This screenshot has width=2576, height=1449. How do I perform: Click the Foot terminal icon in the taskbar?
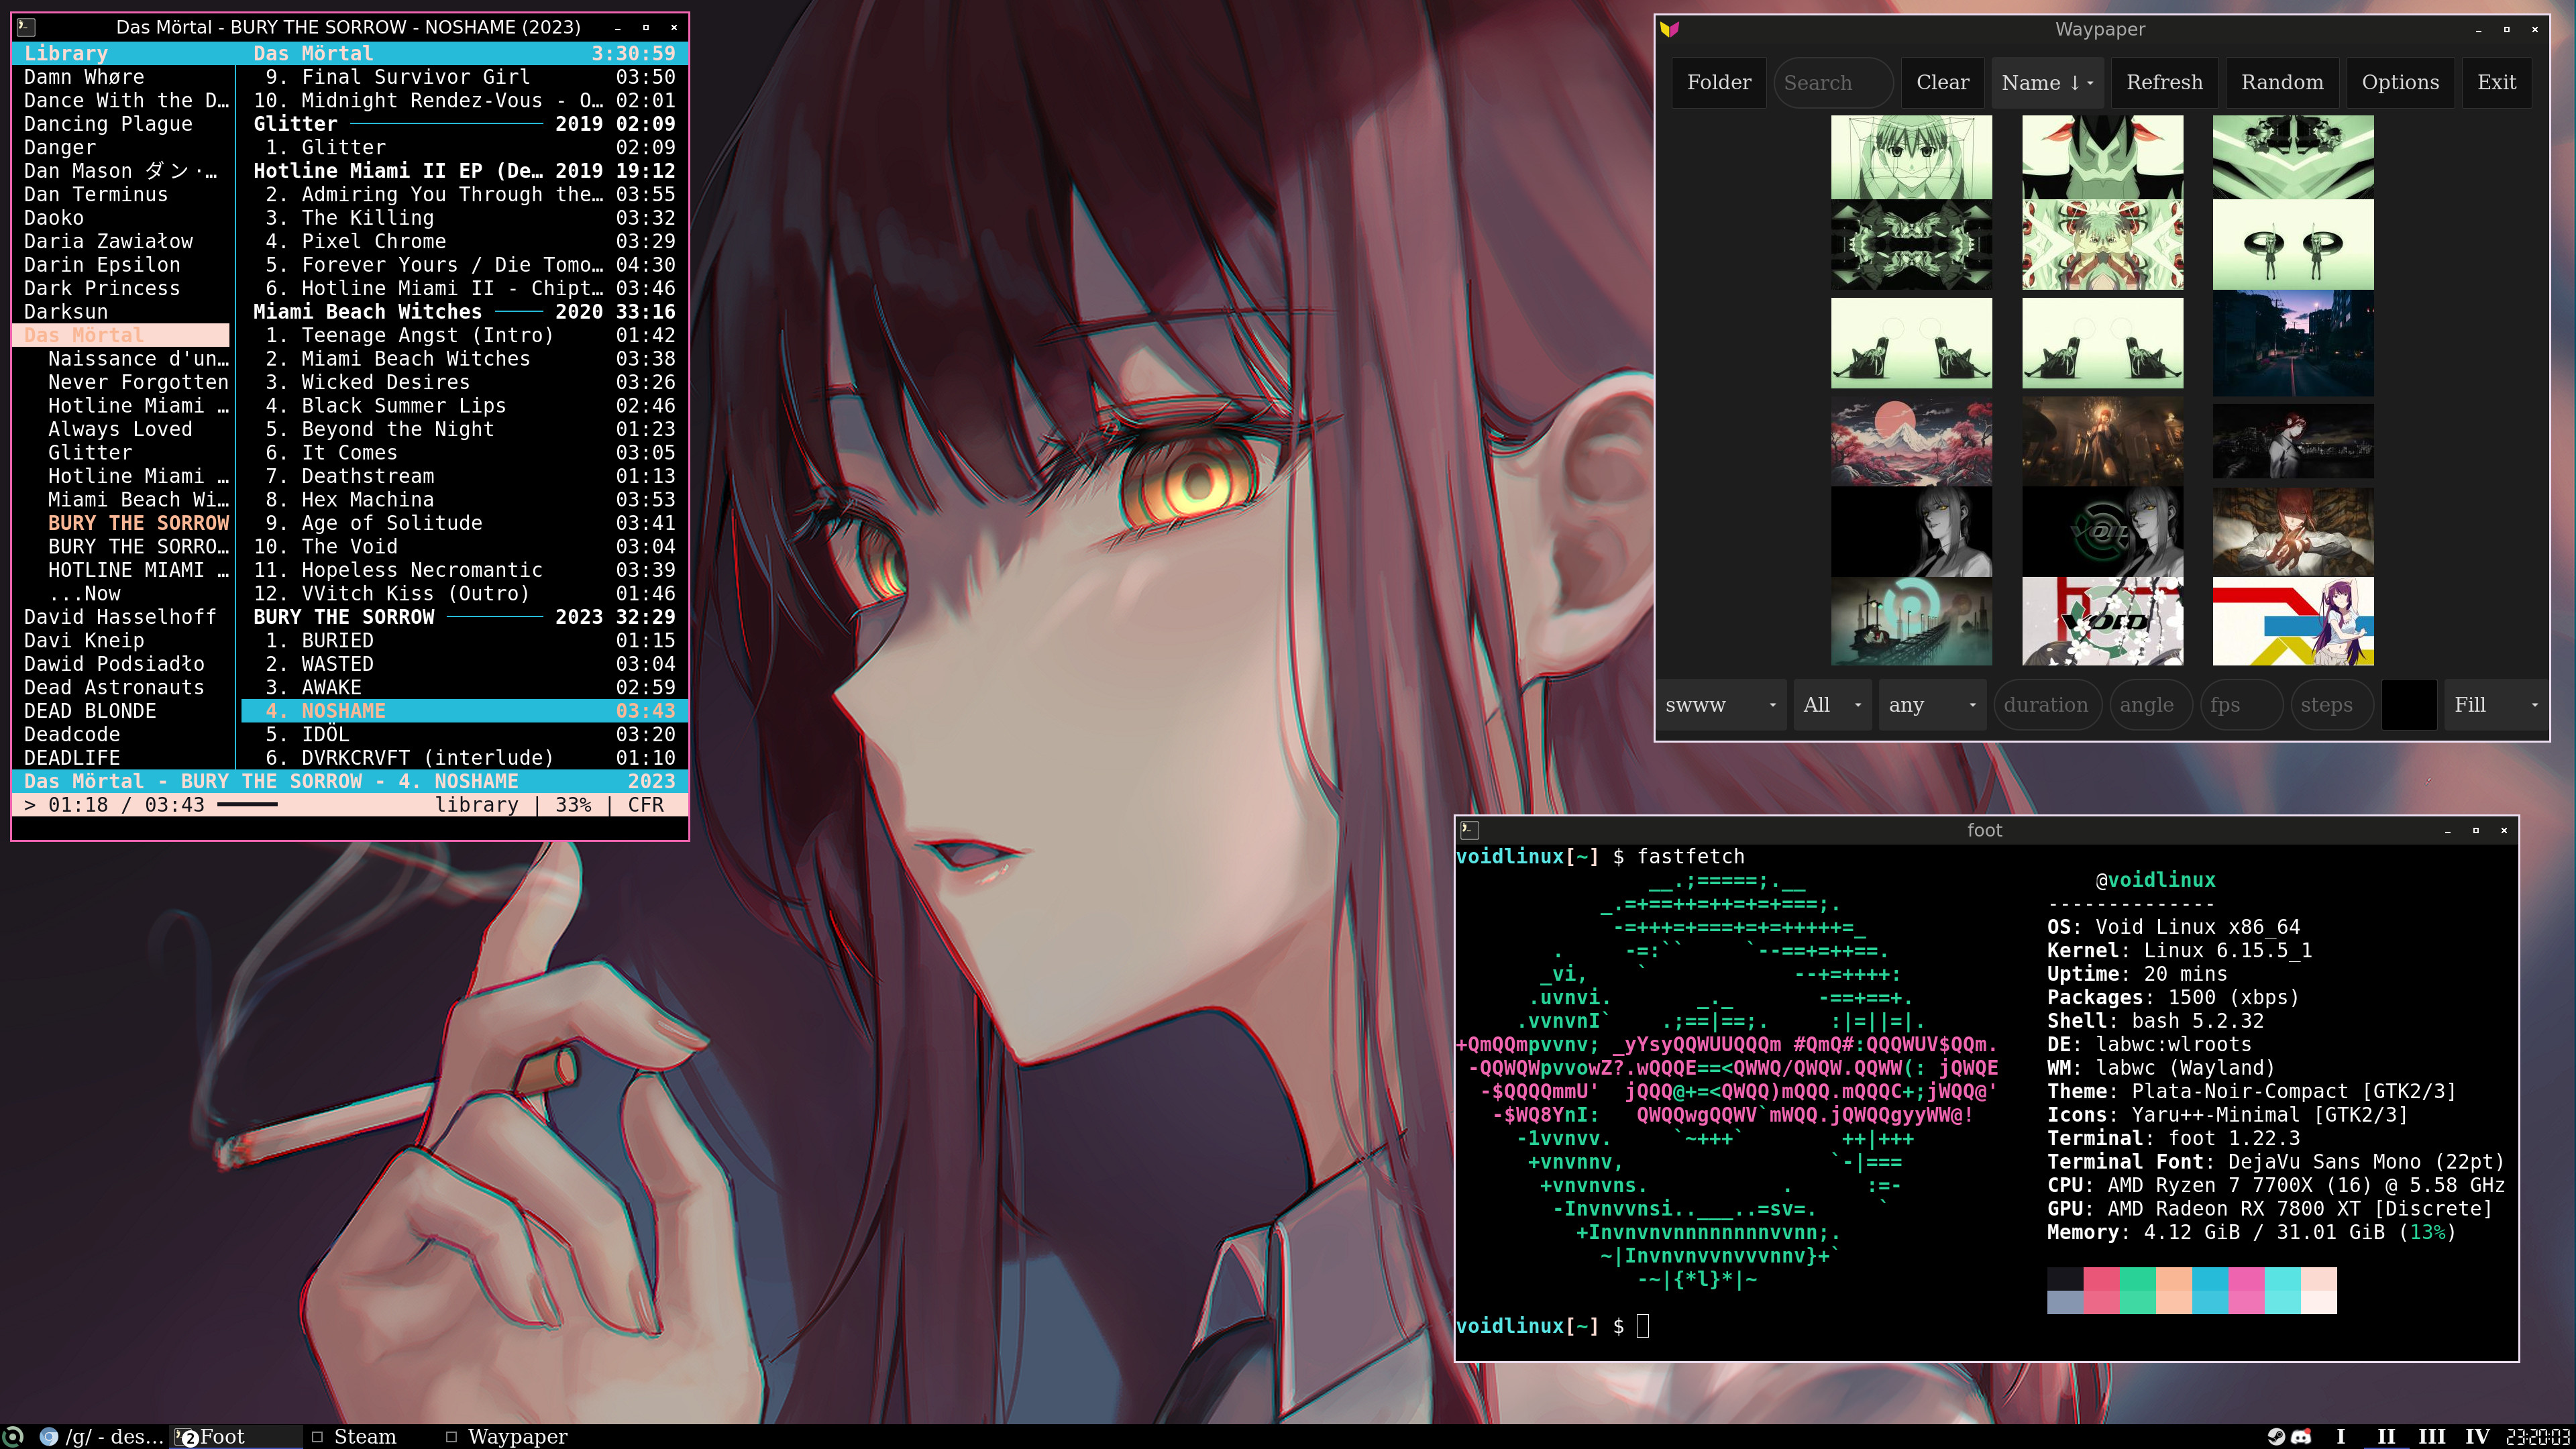pos(186,1437)
